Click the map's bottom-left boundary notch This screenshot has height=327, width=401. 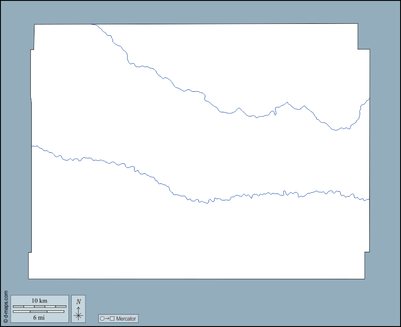point(30,252)
